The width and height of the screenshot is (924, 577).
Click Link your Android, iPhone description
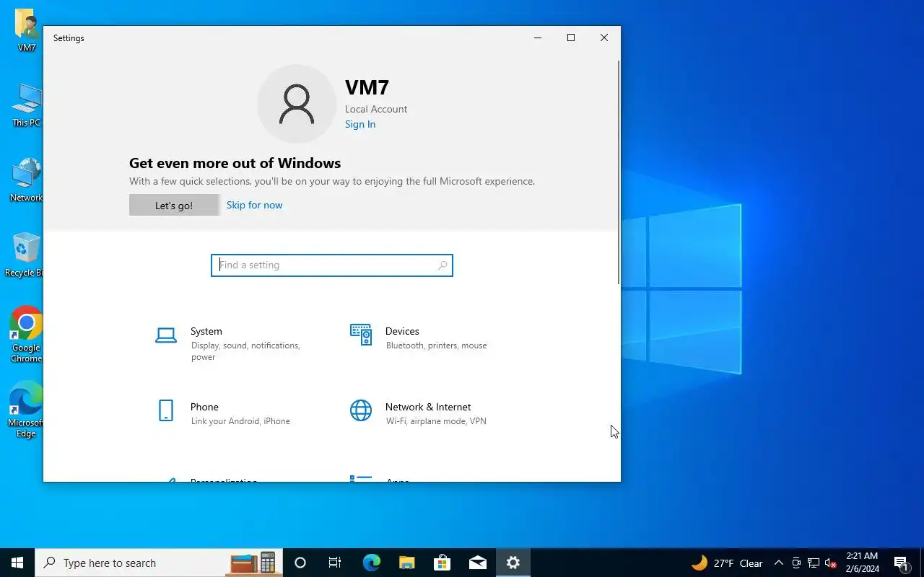point(240,421)
